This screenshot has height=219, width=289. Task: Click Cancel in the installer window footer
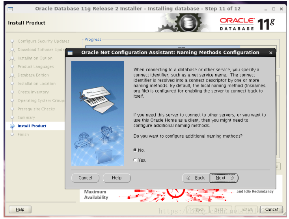271,210
